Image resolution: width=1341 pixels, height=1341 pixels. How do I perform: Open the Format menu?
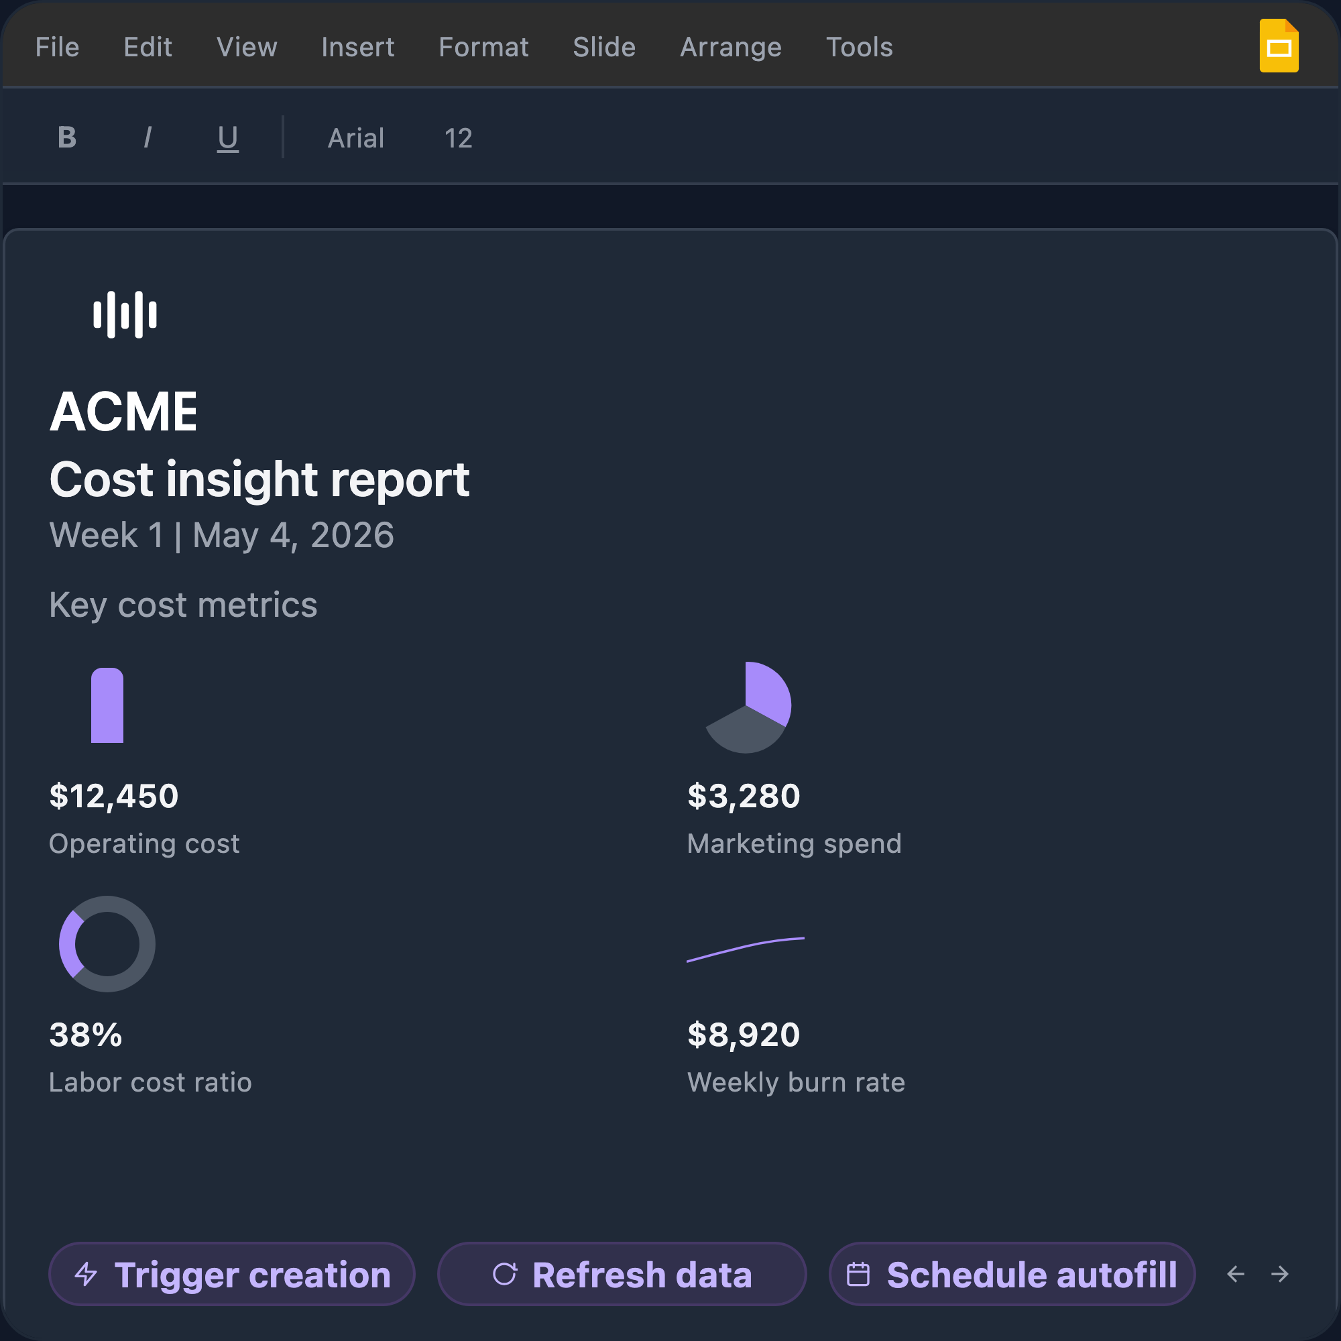(x=483, y=47)
